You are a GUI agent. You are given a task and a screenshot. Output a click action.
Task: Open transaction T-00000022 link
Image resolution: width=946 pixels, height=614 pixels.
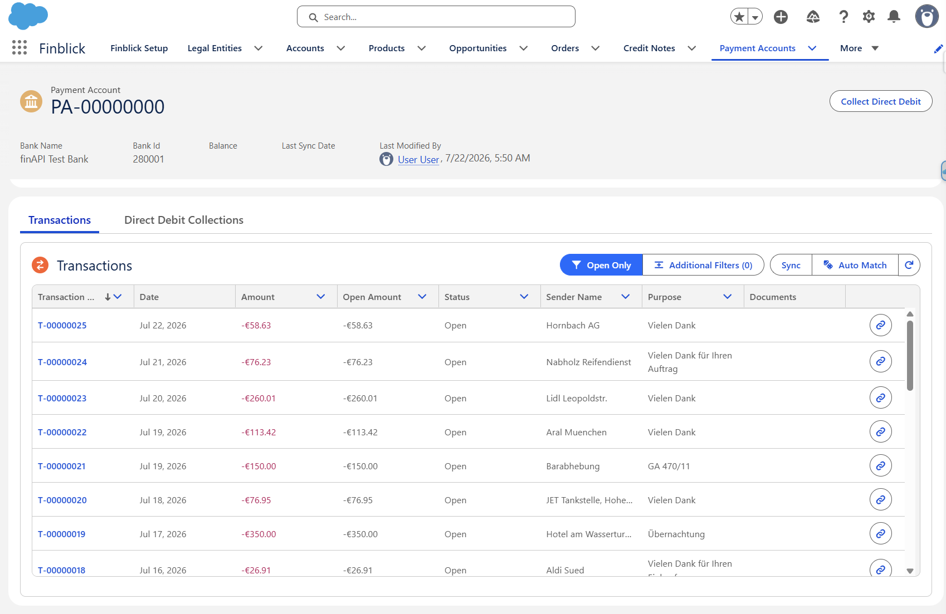point(62,432)
